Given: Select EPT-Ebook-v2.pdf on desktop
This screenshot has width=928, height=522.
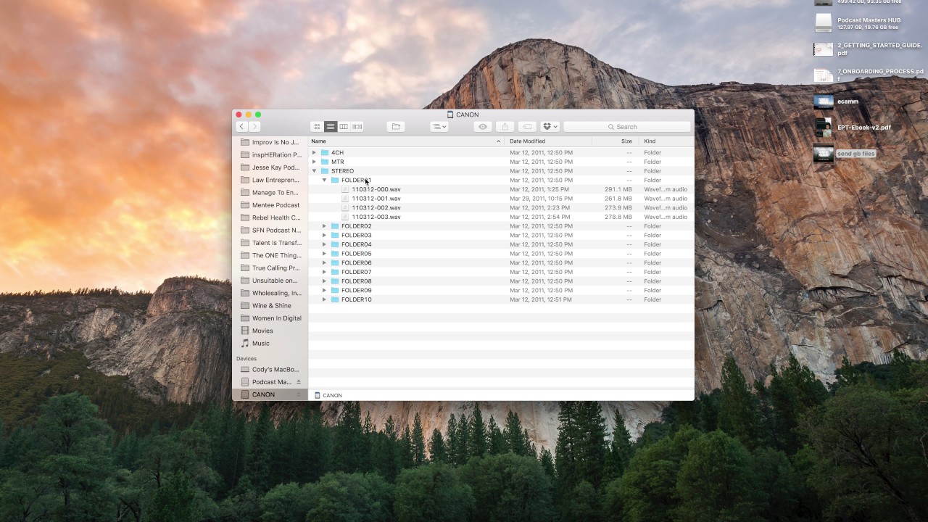Looking at the screenshot, I should click(853, 128).
